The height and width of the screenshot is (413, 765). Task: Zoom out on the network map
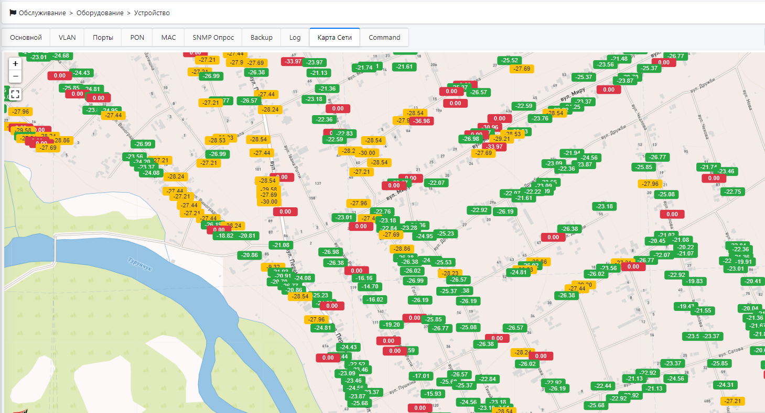[x=15, y=76]
